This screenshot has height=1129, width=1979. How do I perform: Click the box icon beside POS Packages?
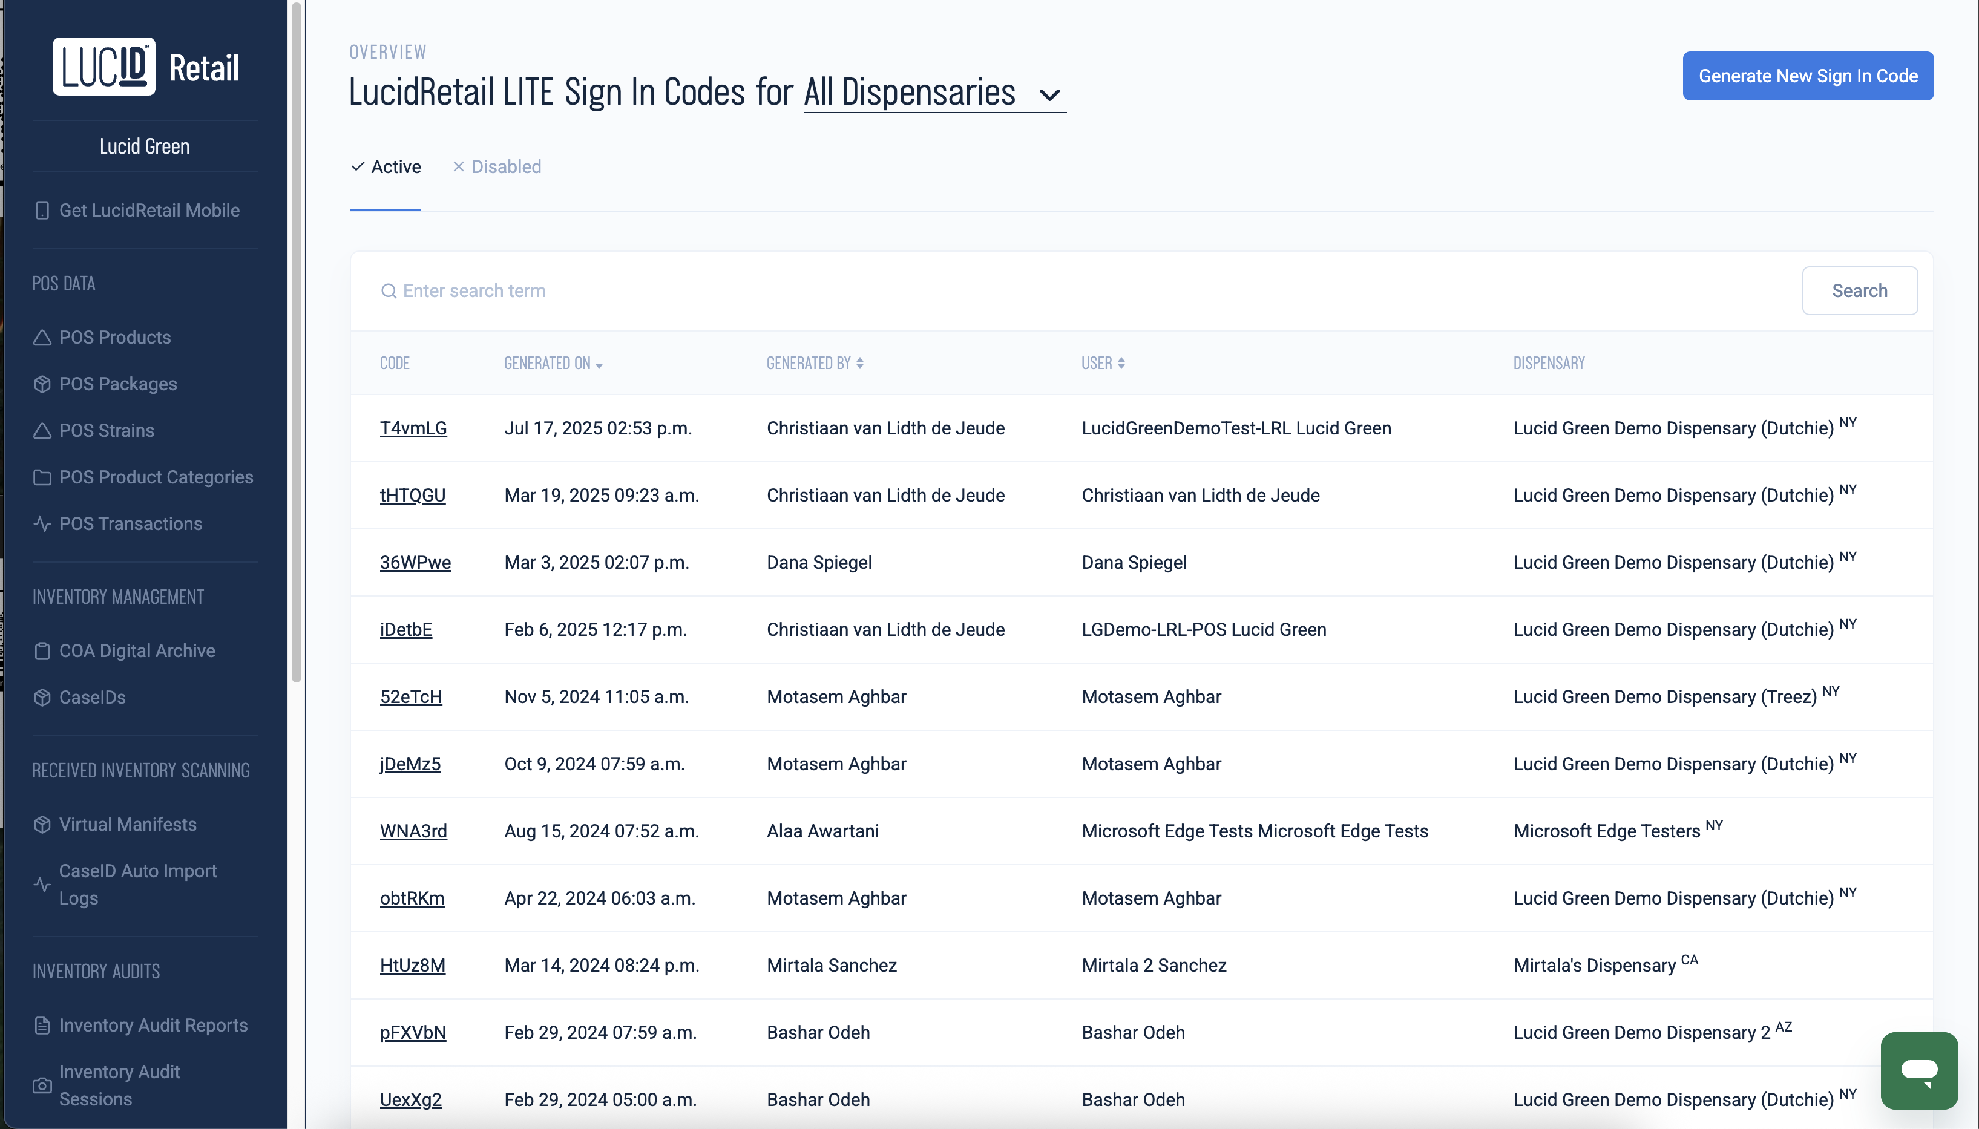[x=42, y=385]
